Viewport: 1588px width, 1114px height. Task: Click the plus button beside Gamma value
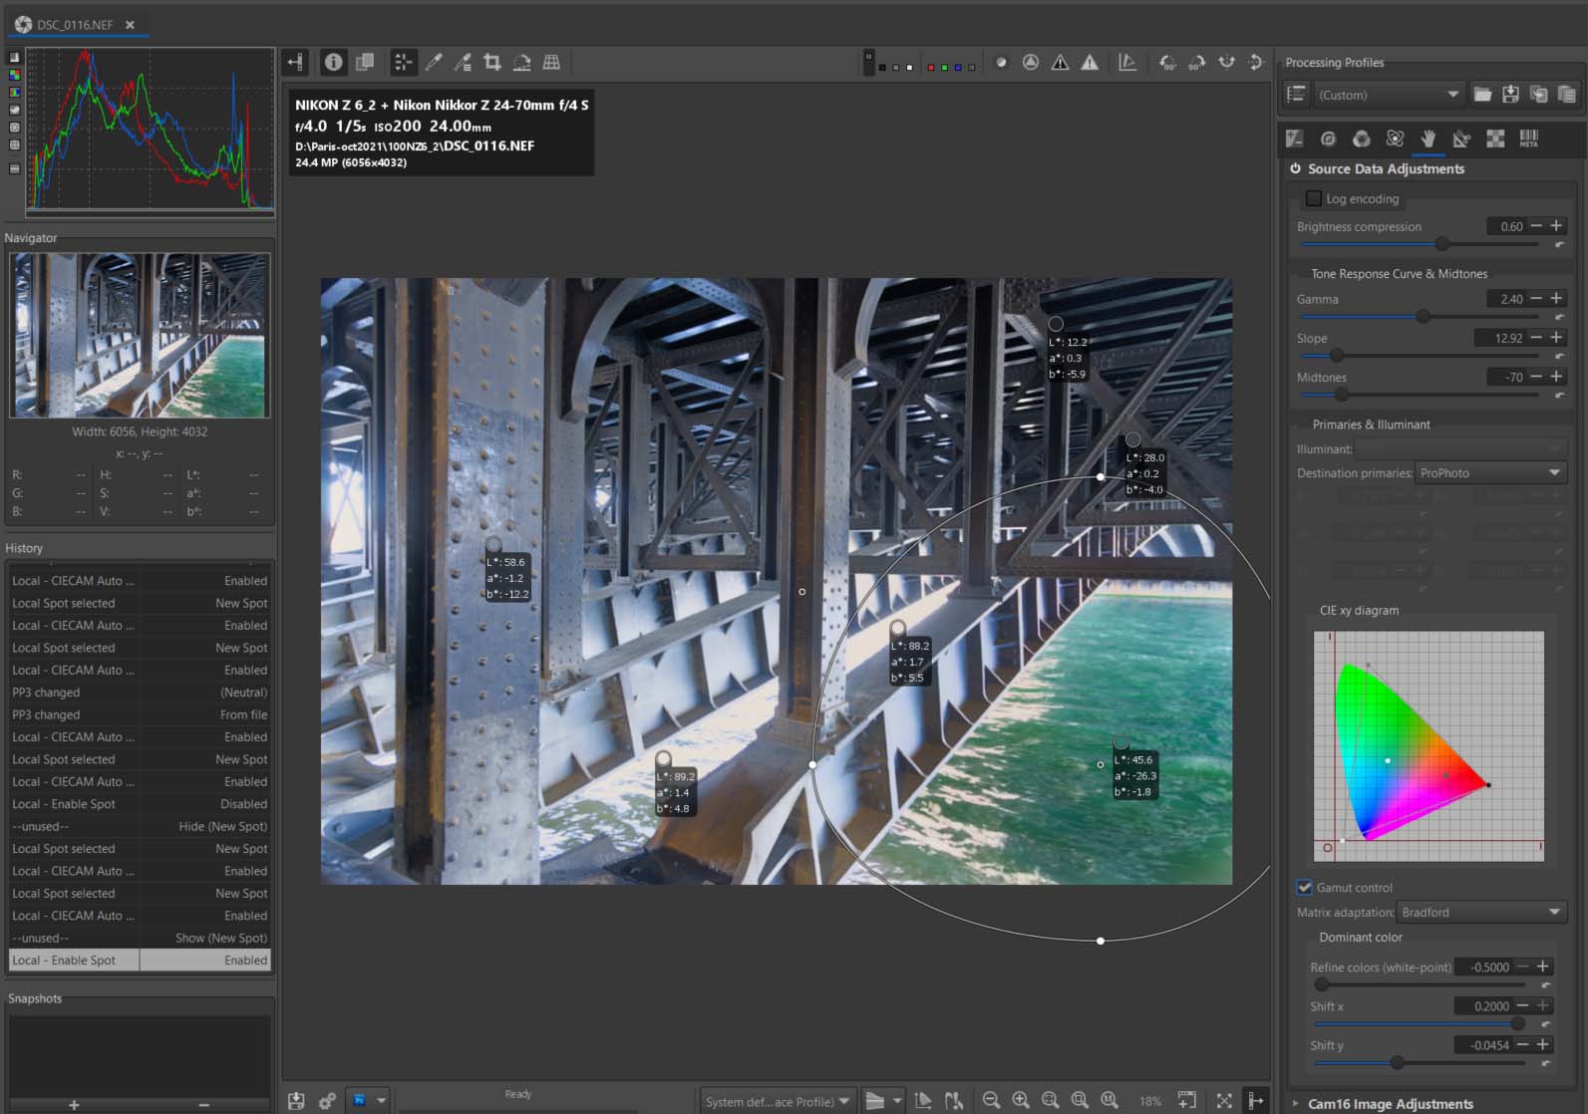click(x=1556, y=299)
